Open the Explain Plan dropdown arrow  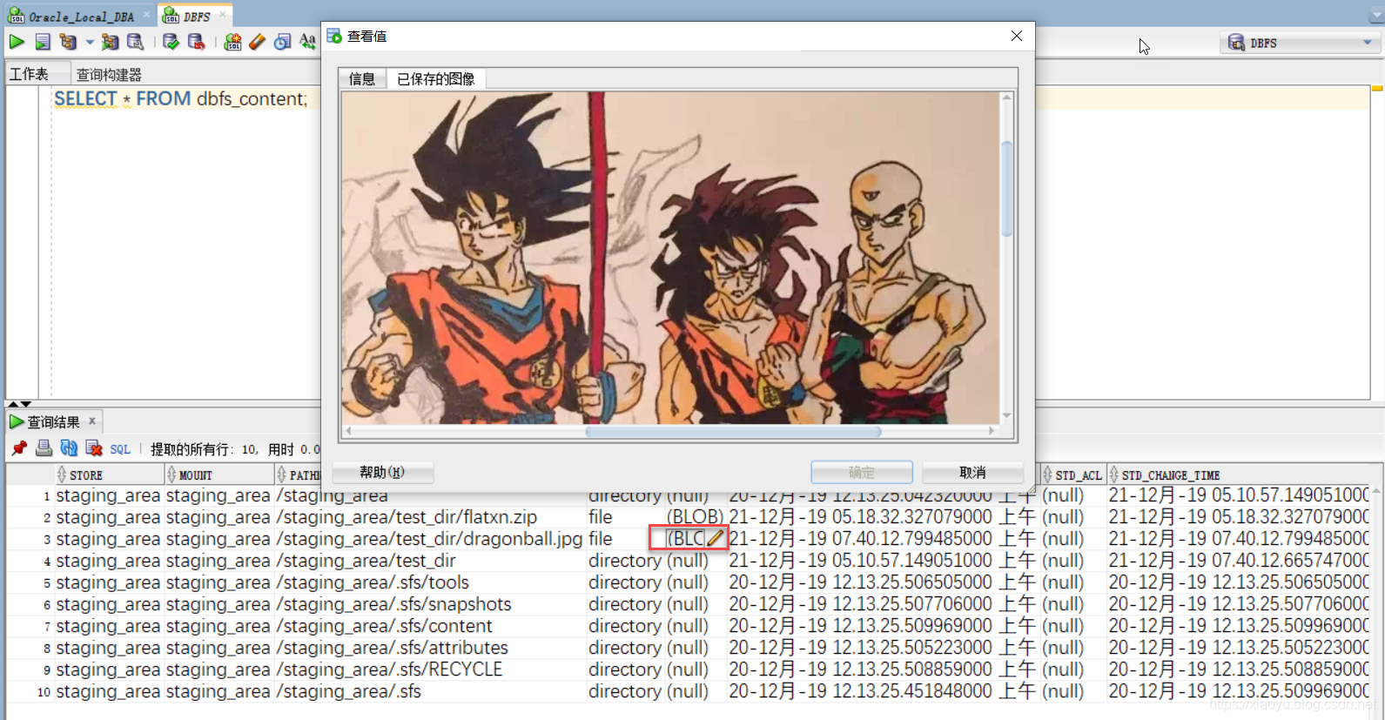(x=90, y=42)
